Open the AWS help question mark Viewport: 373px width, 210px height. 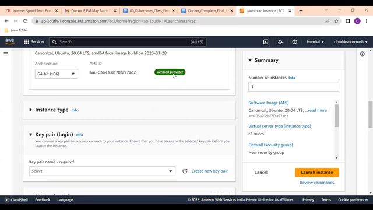294,41
